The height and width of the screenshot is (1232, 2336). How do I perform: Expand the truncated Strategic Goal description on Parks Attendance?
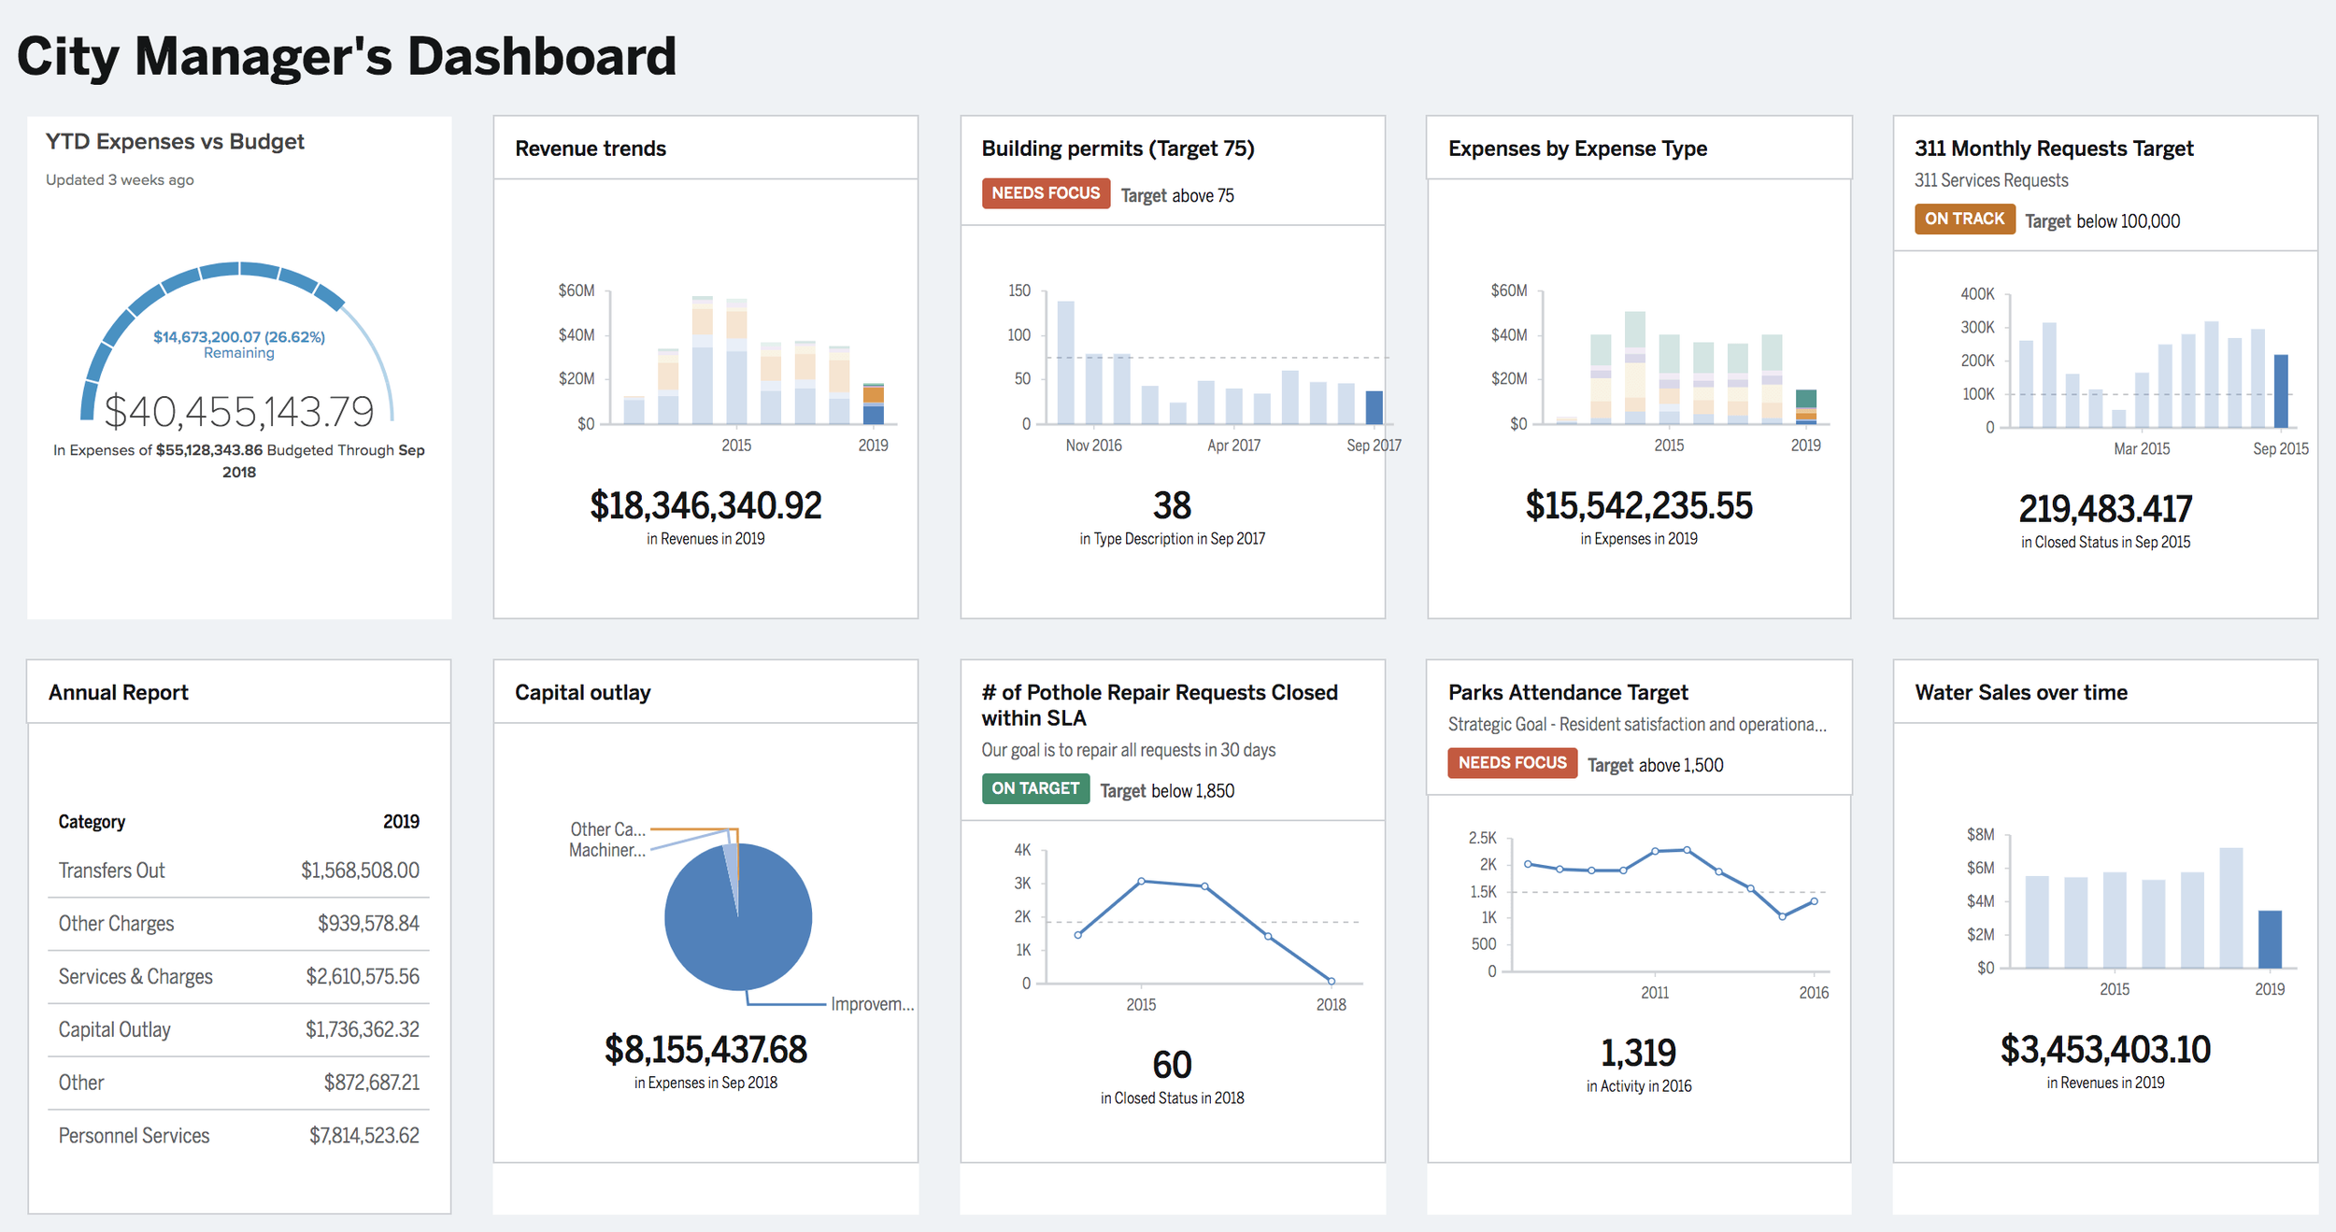pos(1638,724)
